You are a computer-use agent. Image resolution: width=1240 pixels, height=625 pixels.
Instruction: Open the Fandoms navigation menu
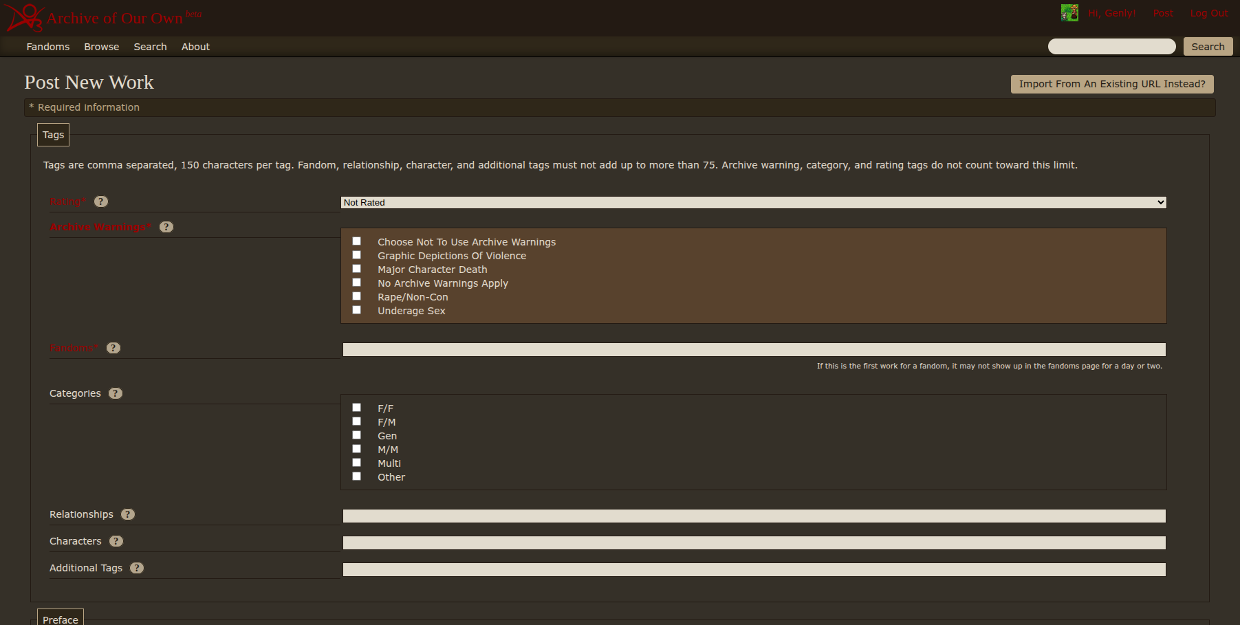48,47
